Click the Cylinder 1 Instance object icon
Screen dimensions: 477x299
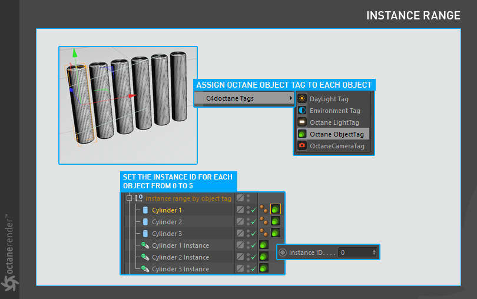click(145, 245)
